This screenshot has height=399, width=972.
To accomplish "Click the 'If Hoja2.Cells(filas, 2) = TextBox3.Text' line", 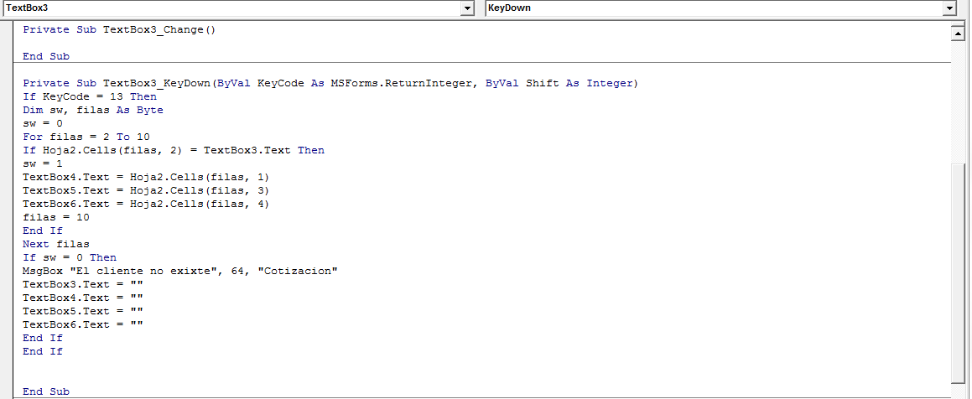I will tap(174, 151).
